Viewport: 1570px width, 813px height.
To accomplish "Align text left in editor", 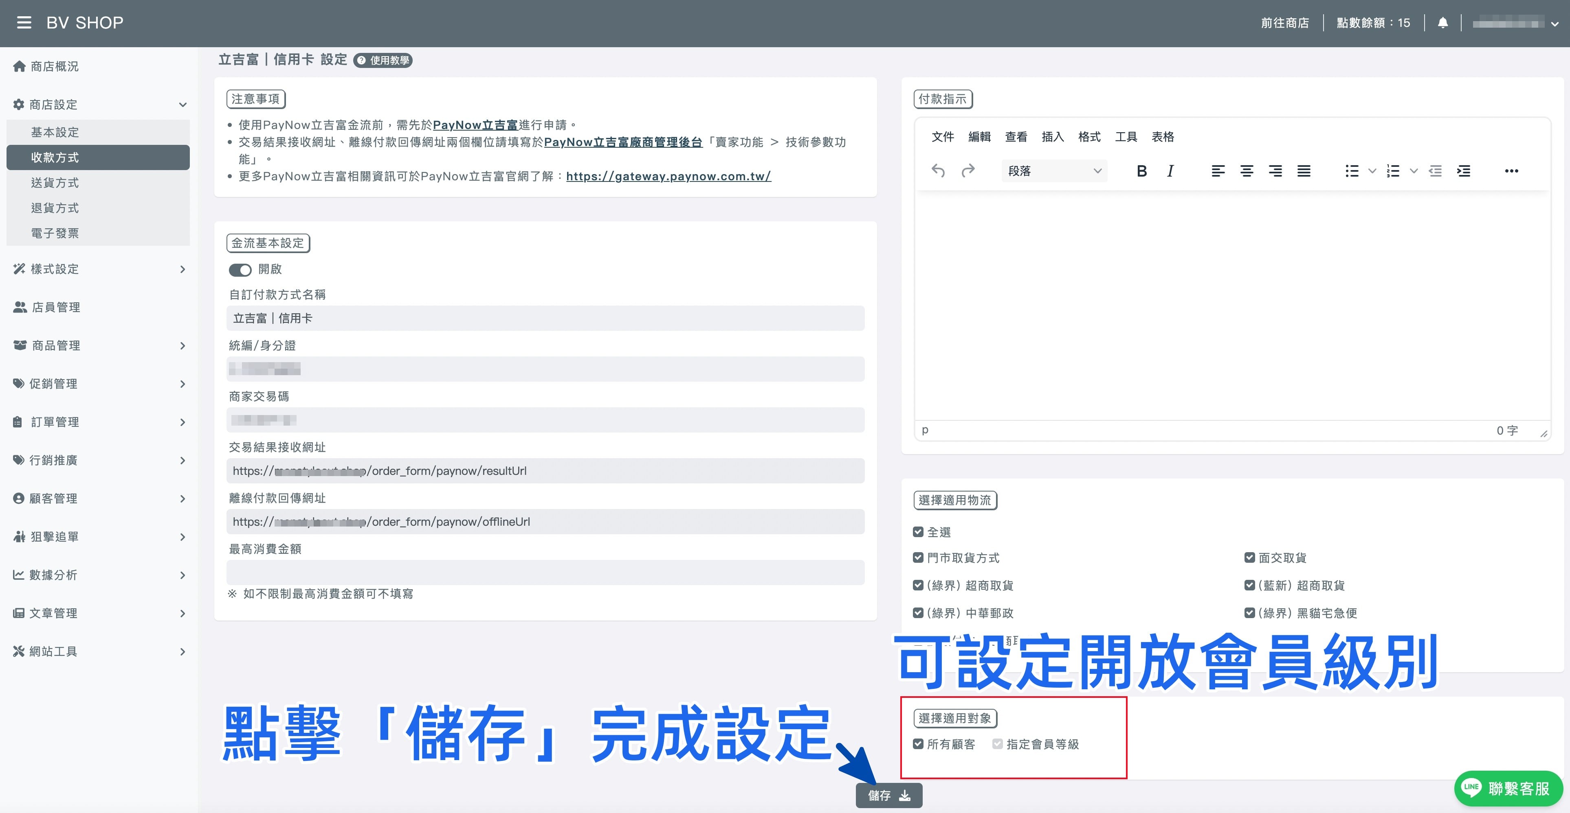I will click(1218, 171).
